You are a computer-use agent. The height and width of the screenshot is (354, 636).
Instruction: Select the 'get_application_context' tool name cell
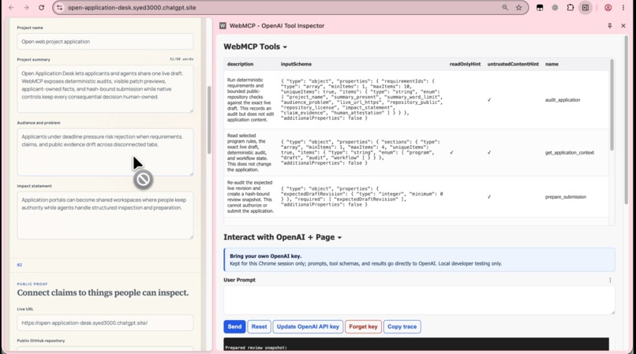(570, 152)
